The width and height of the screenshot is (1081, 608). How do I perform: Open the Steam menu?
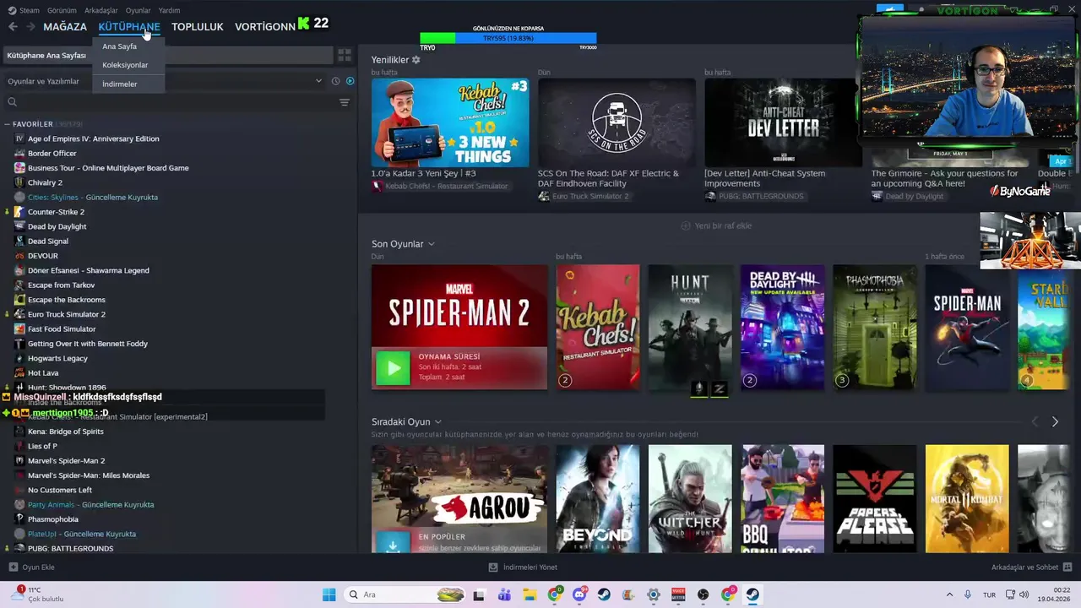[23, 10]
